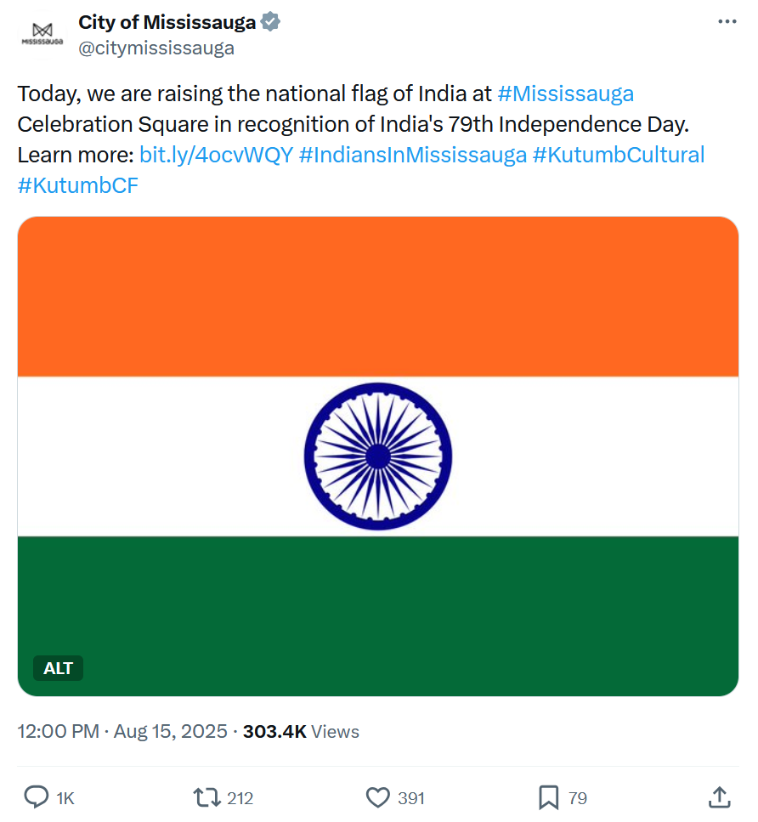
Task: Open the City of Mississauga display name
Action: (x=167, y=22)
